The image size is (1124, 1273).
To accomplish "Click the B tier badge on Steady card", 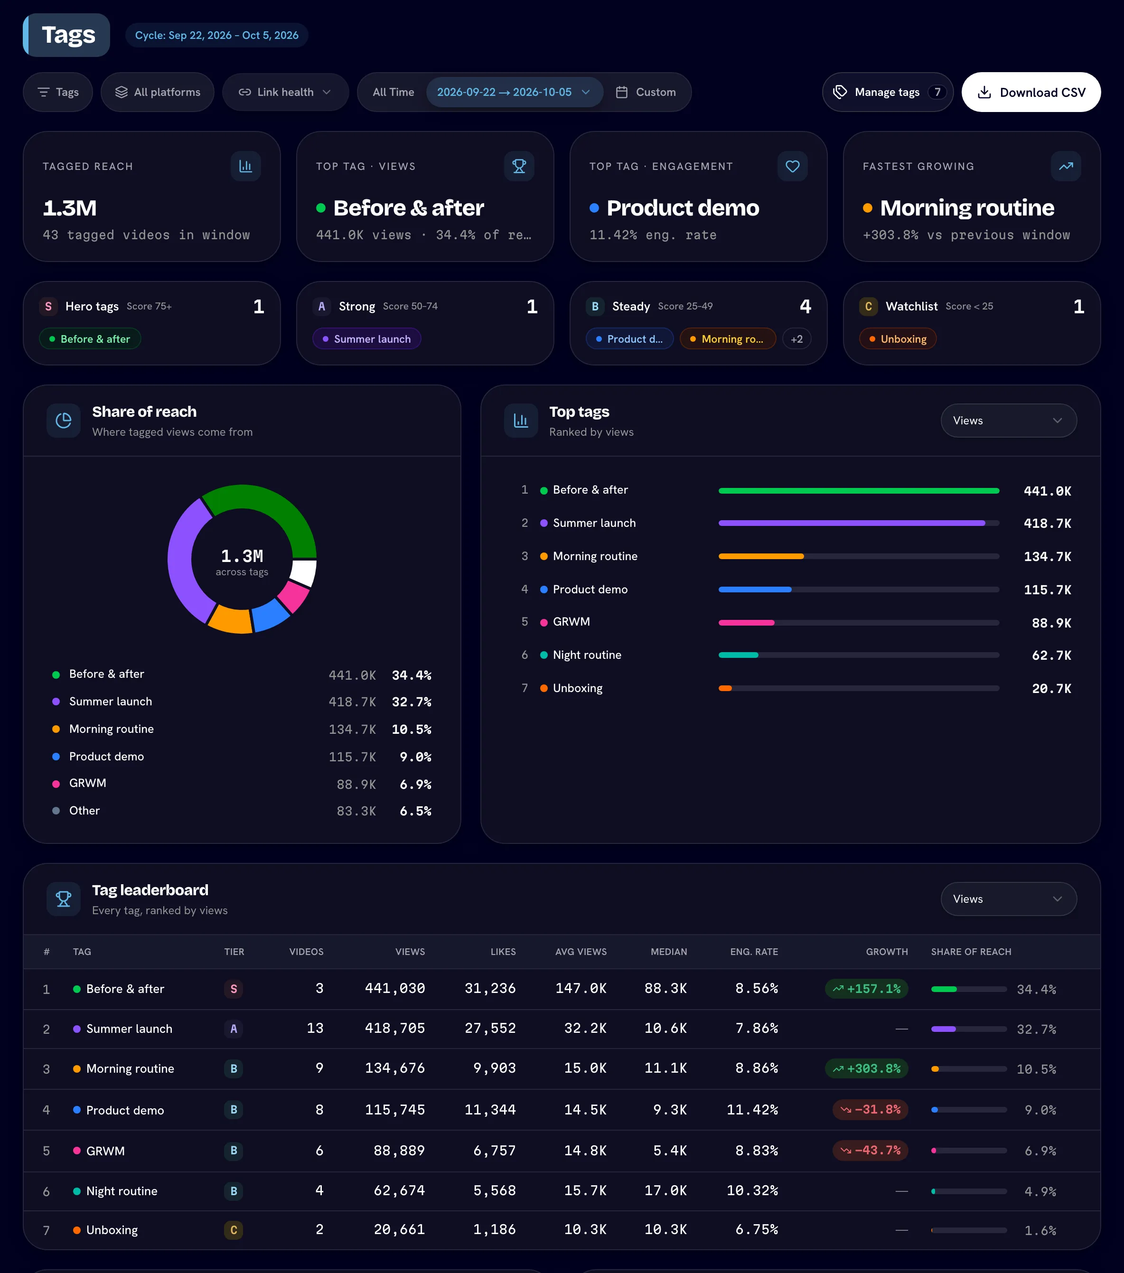I will (595, 307).
